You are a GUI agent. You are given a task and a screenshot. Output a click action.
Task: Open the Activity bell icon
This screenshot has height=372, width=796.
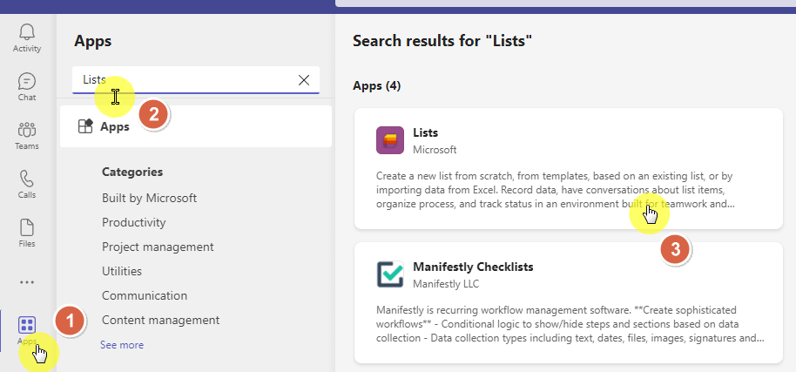coord(27,32)
